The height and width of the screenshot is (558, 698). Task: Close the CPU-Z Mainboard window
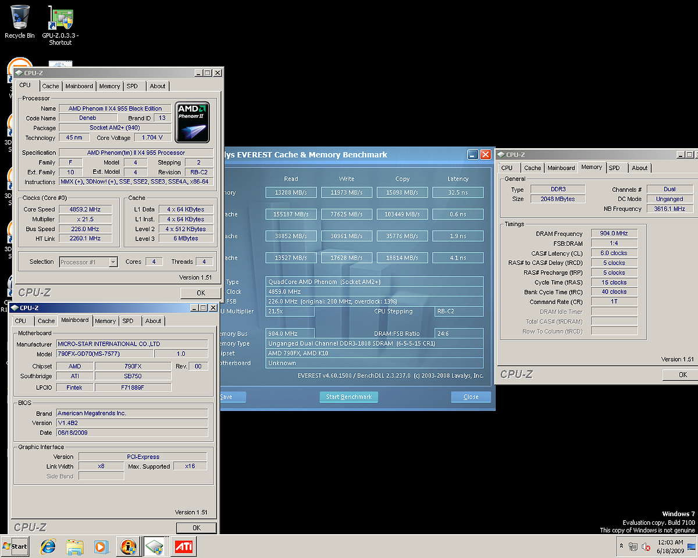(212, 307)
